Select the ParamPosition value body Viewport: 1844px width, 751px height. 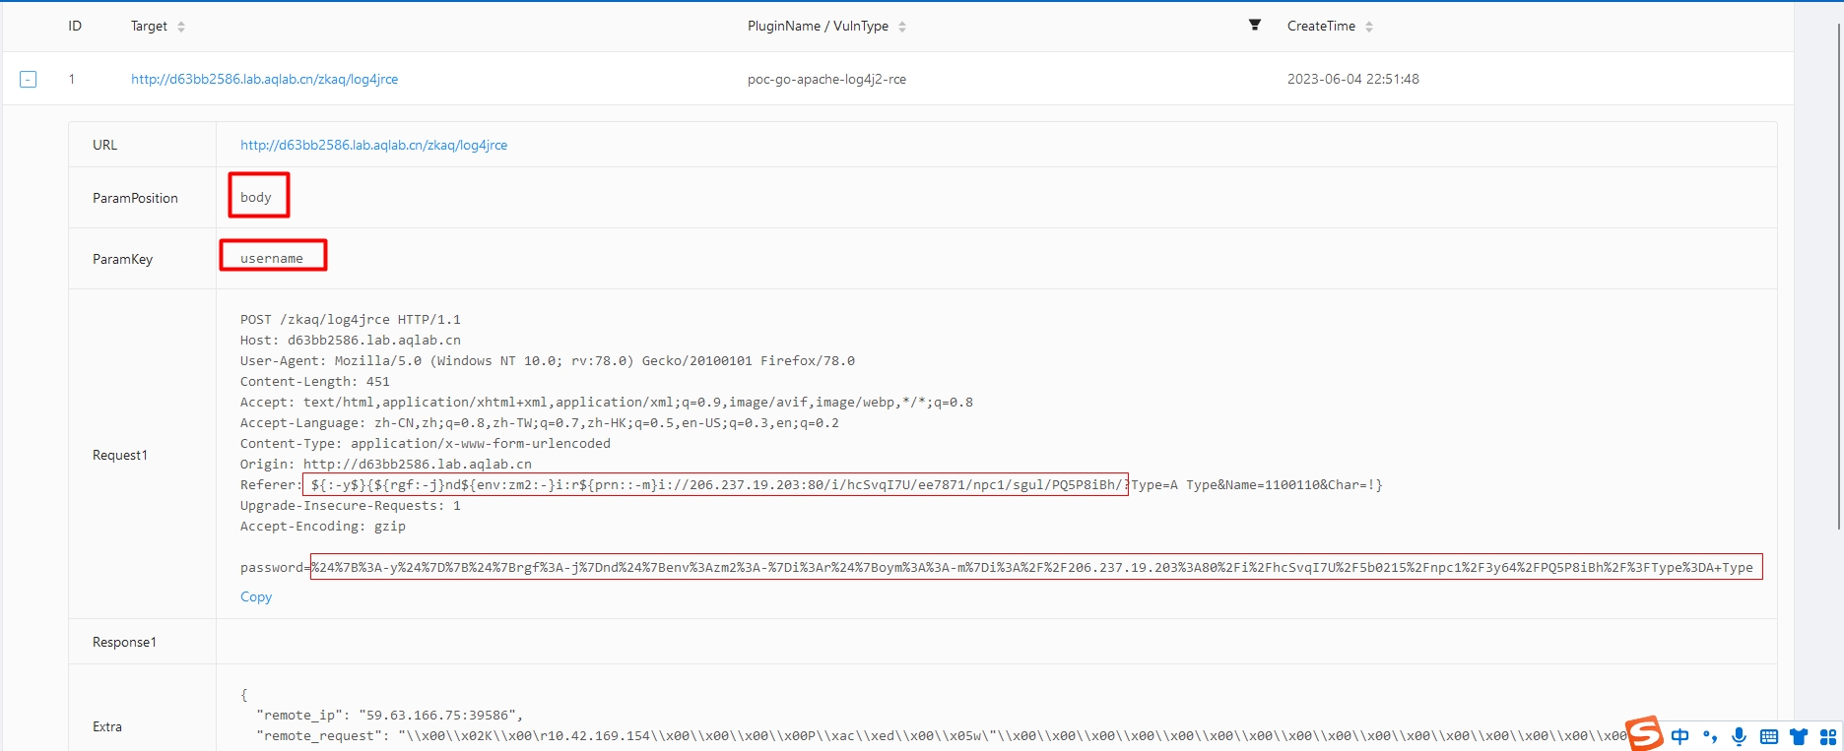tap(256, 197)
